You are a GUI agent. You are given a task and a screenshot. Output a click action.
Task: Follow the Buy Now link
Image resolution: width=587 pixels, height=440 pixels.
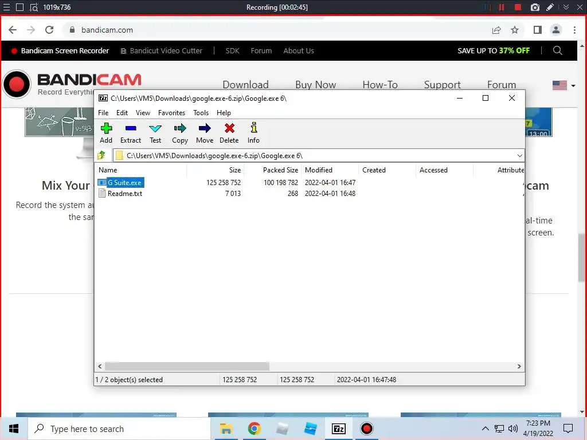(316, 85)
